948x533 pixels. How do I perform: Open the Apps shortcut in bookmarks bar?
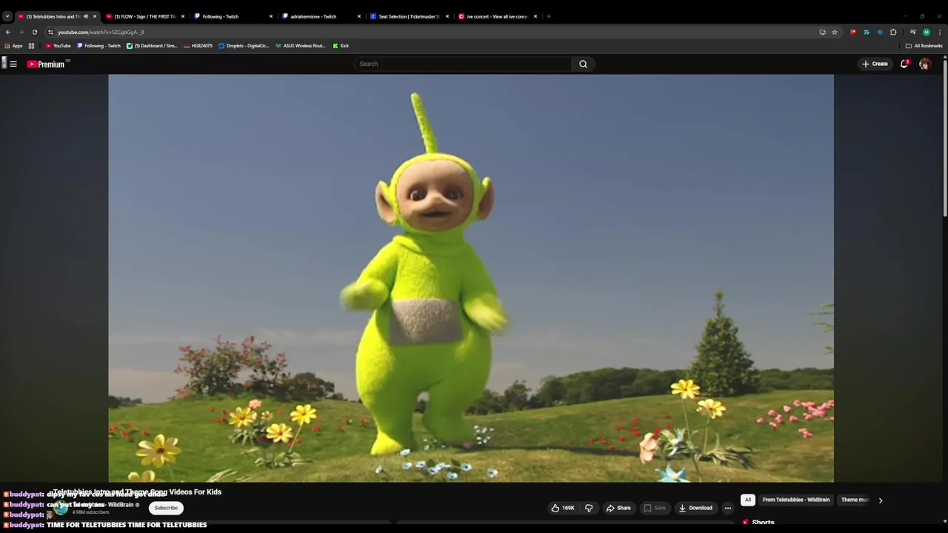tap(13, 46)
